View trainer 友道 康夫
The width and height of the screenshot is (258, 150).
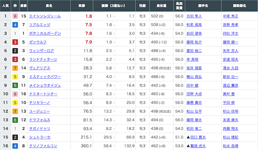point(231,120)
